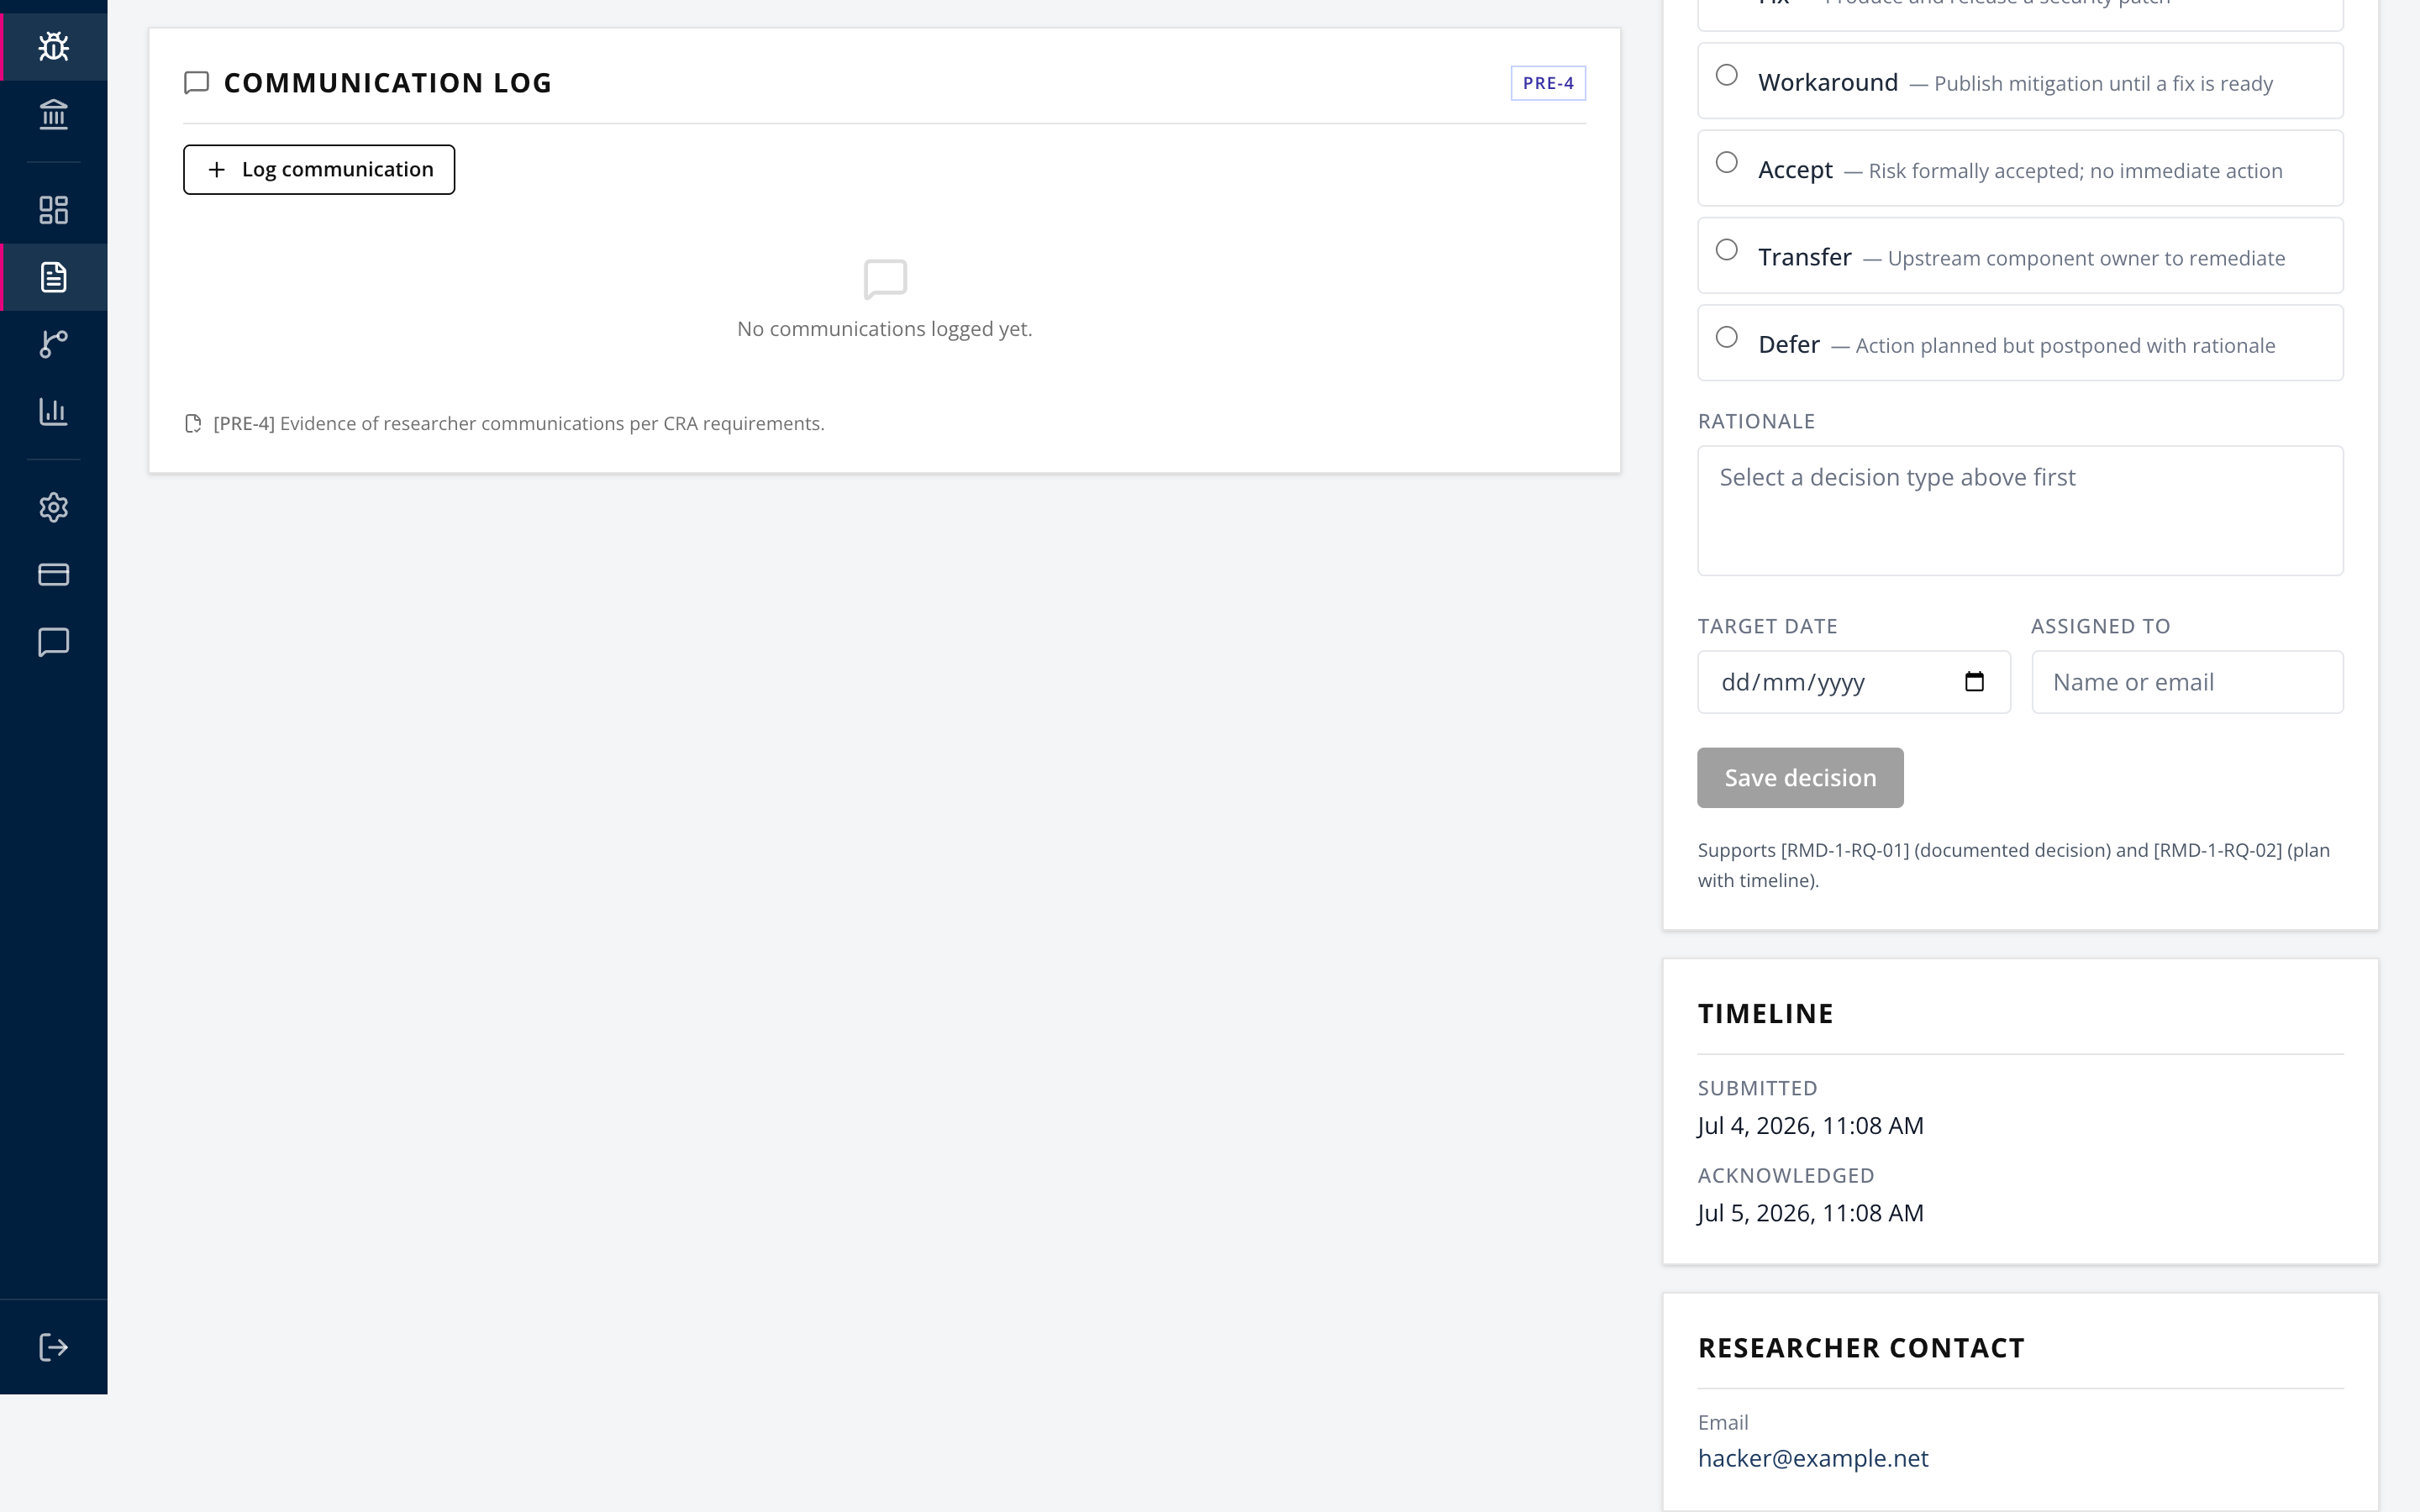Select the Workaround decision radio button
The width and height of the screenshot is (2420, 1512).
point(1727,75)
